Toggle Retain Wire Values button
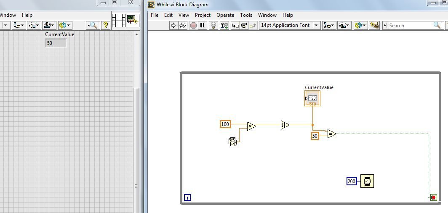This screenshot has width=448, height=213. click(x=224, y=25)
